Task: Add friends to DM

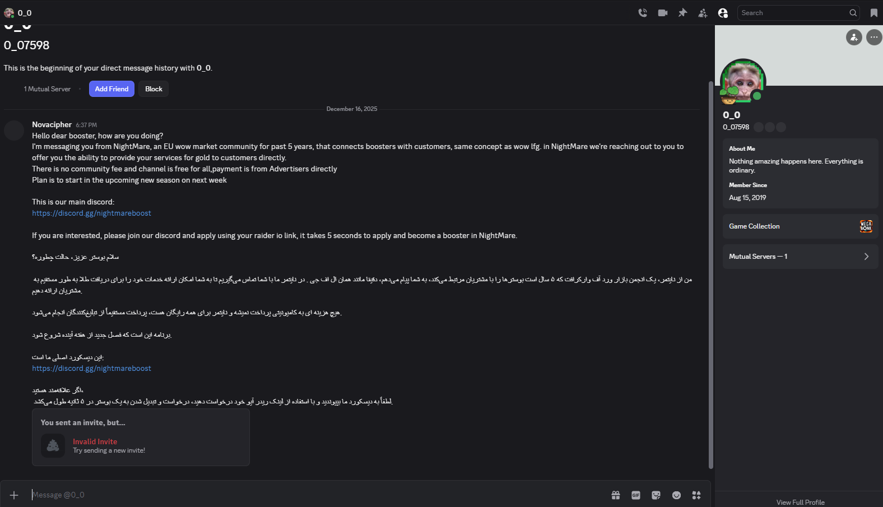Action: coord(703,13)
